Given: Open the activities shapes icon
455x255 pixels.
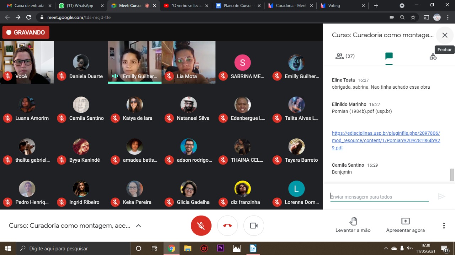Looking at the screenshot, I should [433, 56].
